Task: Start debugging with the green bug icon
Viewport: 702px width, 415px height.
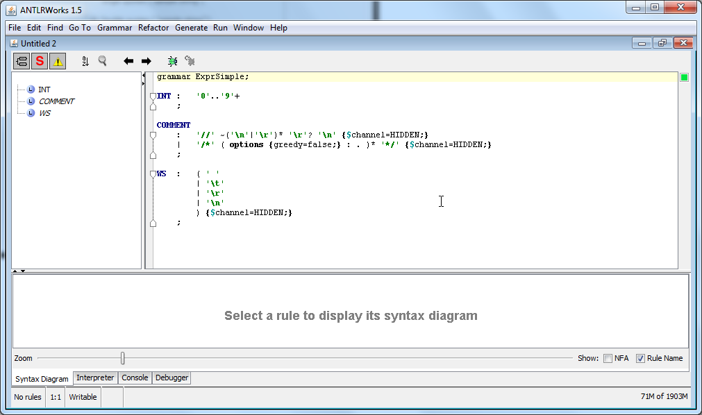Action: coord(172,61)
